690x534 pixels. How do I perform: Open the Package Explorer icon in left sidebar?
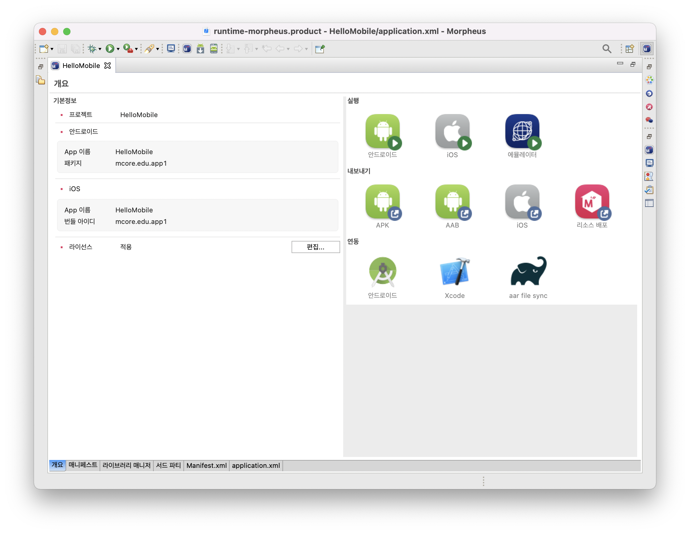(x=40, y=80)
